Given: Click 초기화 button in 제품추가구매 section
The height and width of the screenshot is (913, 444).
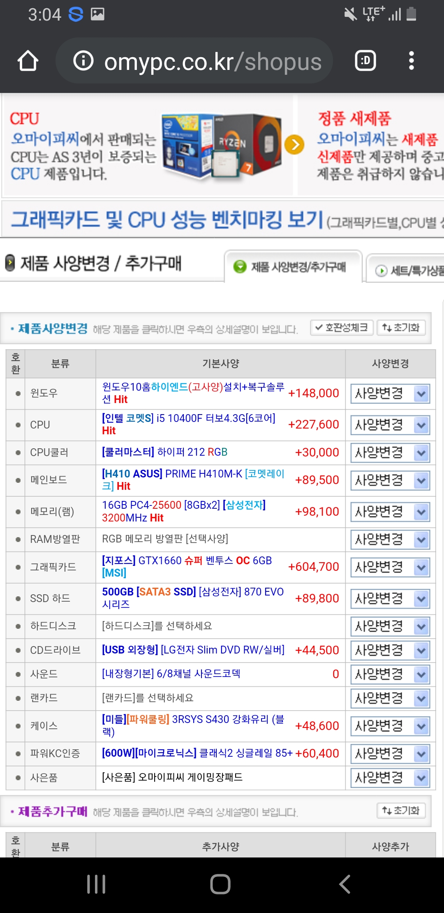Looking at the screenshot, I should (401, 811).
